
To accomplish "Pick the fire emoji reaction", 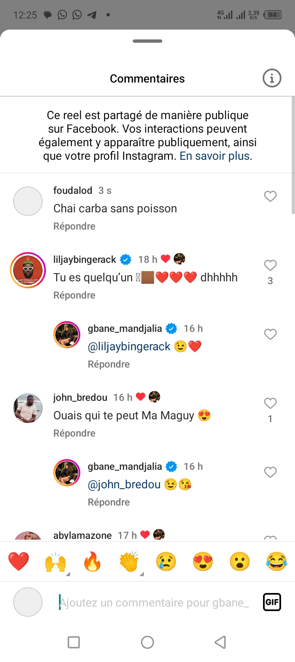I will coord(92,561).
